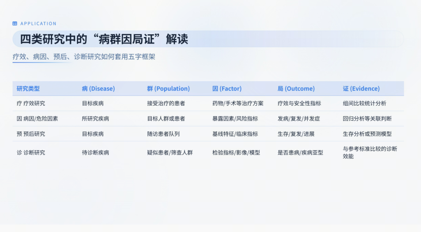421x232 pixels.
Task: Click the 群 (Population) column header
Action: pyautogui.click(x=168, y=89)
